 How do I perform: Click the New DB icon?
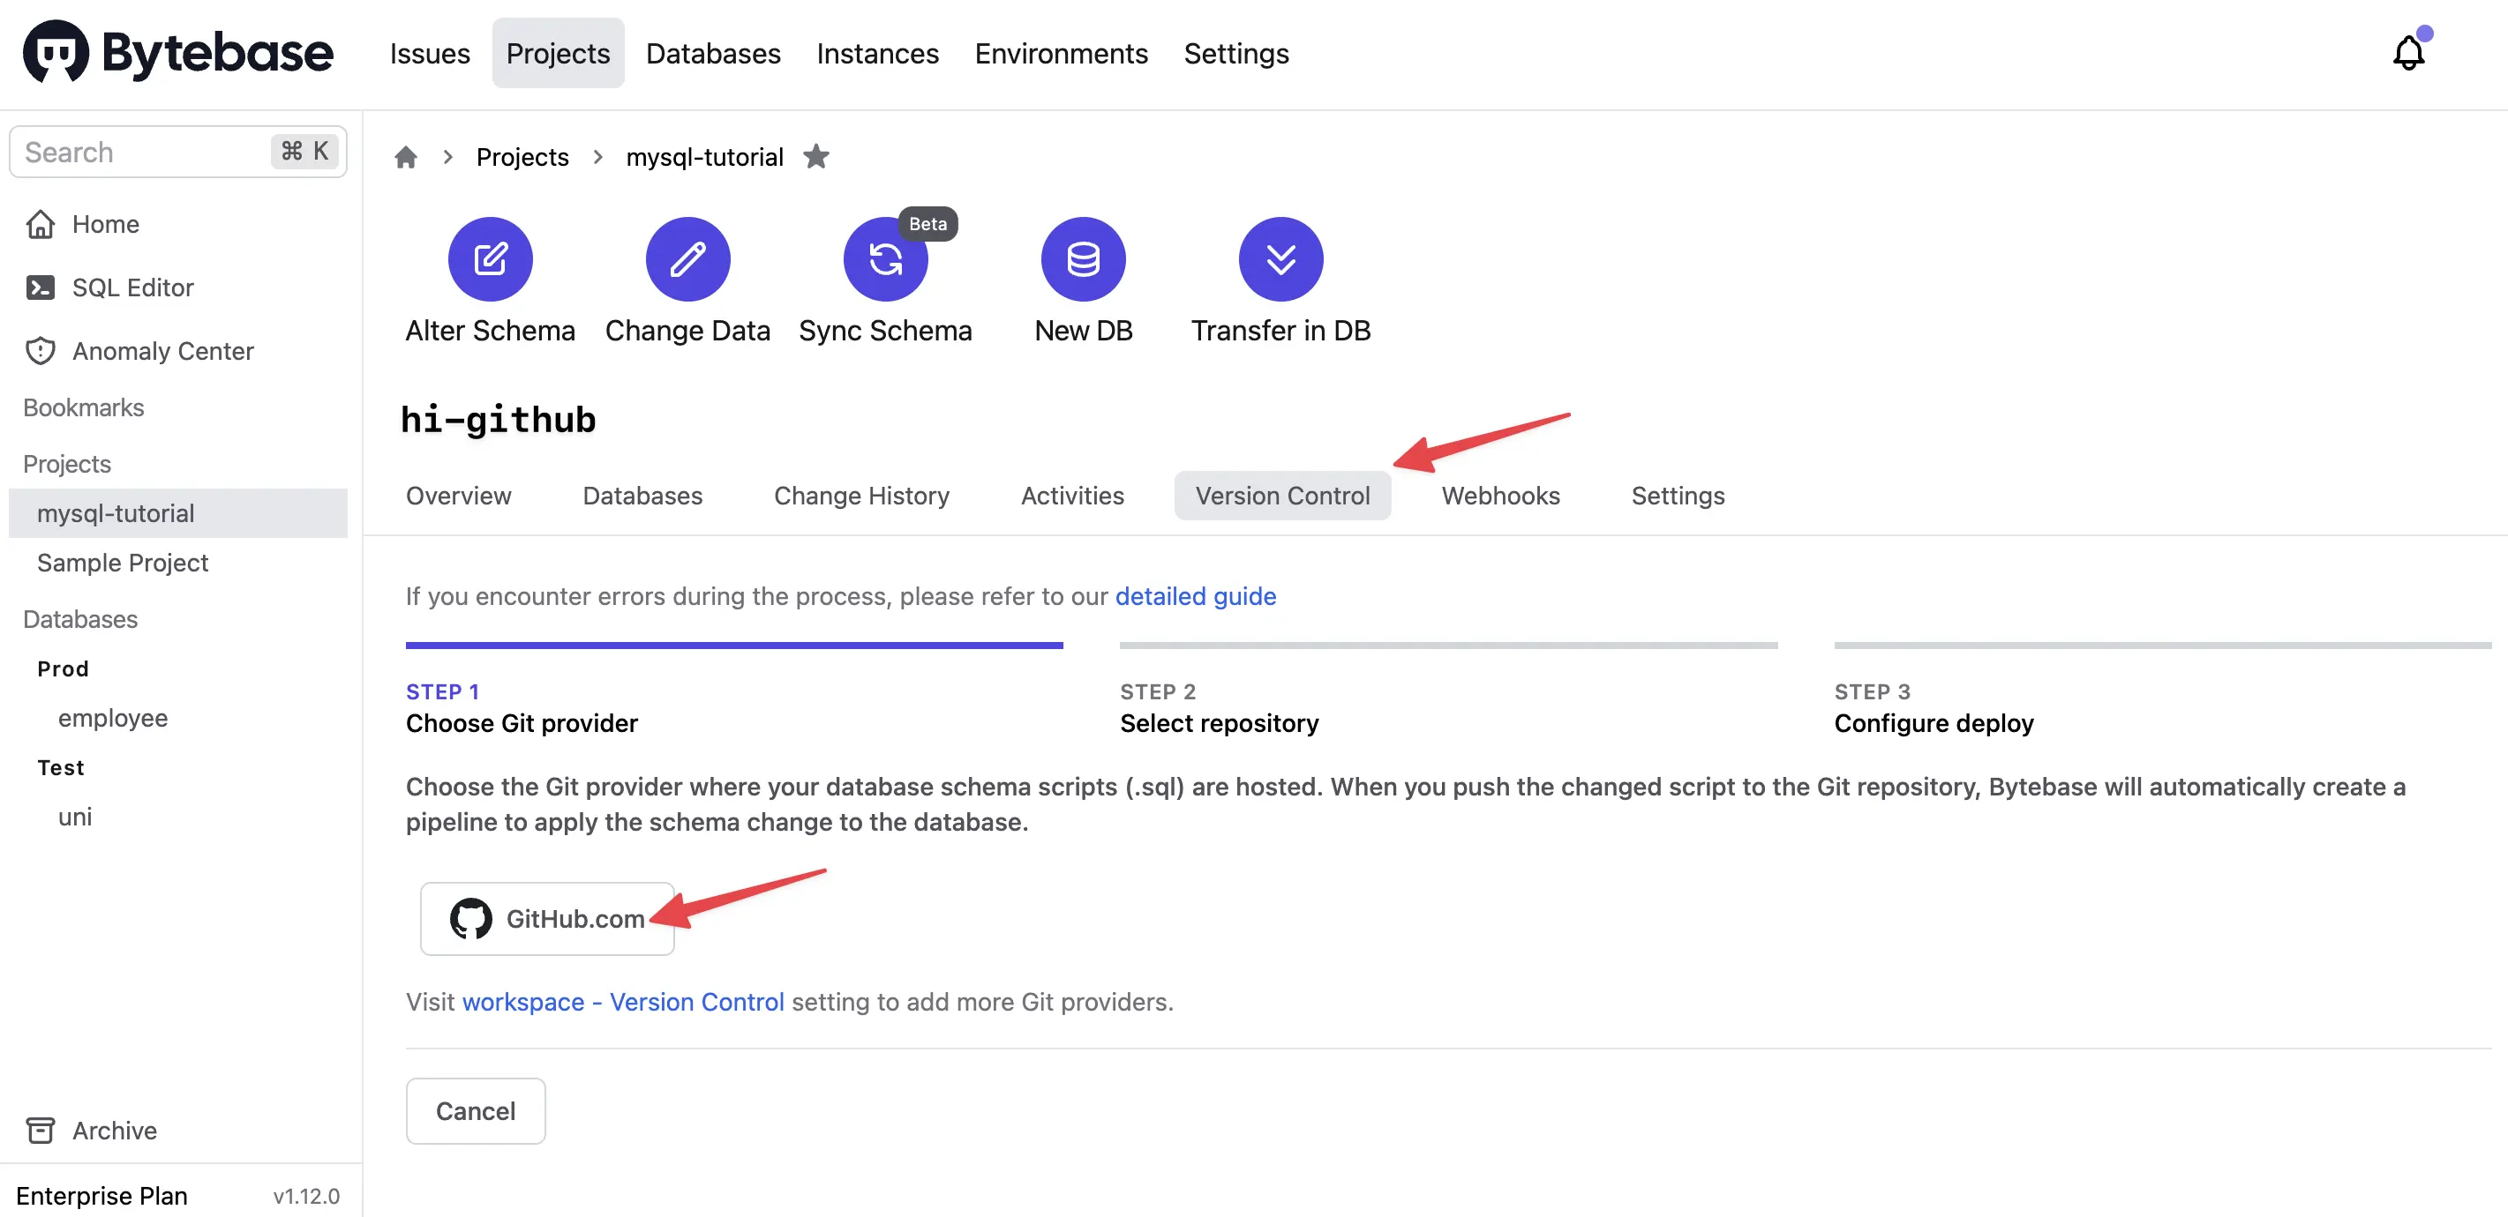1083,258
